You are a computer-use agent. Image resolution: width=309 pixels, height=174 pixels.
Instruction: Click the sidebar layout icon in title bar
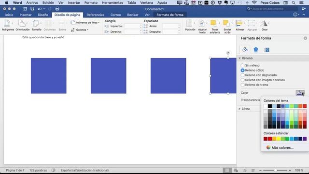pos(25,9)
